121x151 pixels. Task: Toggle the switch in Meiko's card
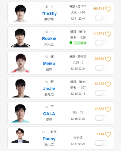pos(101,68)
